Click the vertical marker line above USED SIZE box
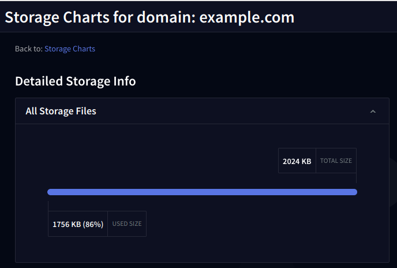This screenshot has width=397, height=268. click(48, 204)
